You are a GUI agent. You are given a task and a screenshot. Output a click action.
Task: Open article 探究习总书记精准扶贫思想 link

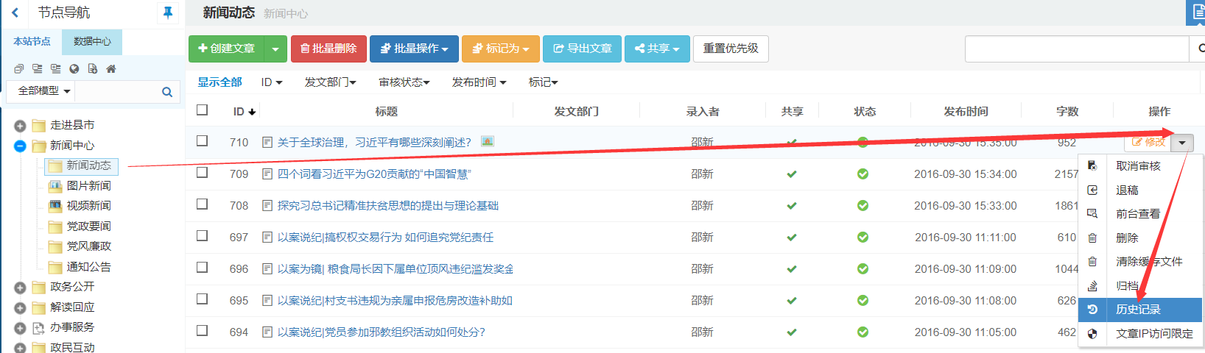[387, 206]
